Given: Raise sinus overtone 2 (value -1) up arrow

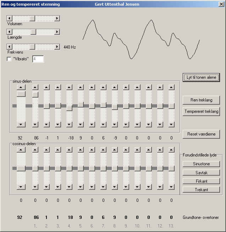Looking at the screenshot, I should coord(46,87).
